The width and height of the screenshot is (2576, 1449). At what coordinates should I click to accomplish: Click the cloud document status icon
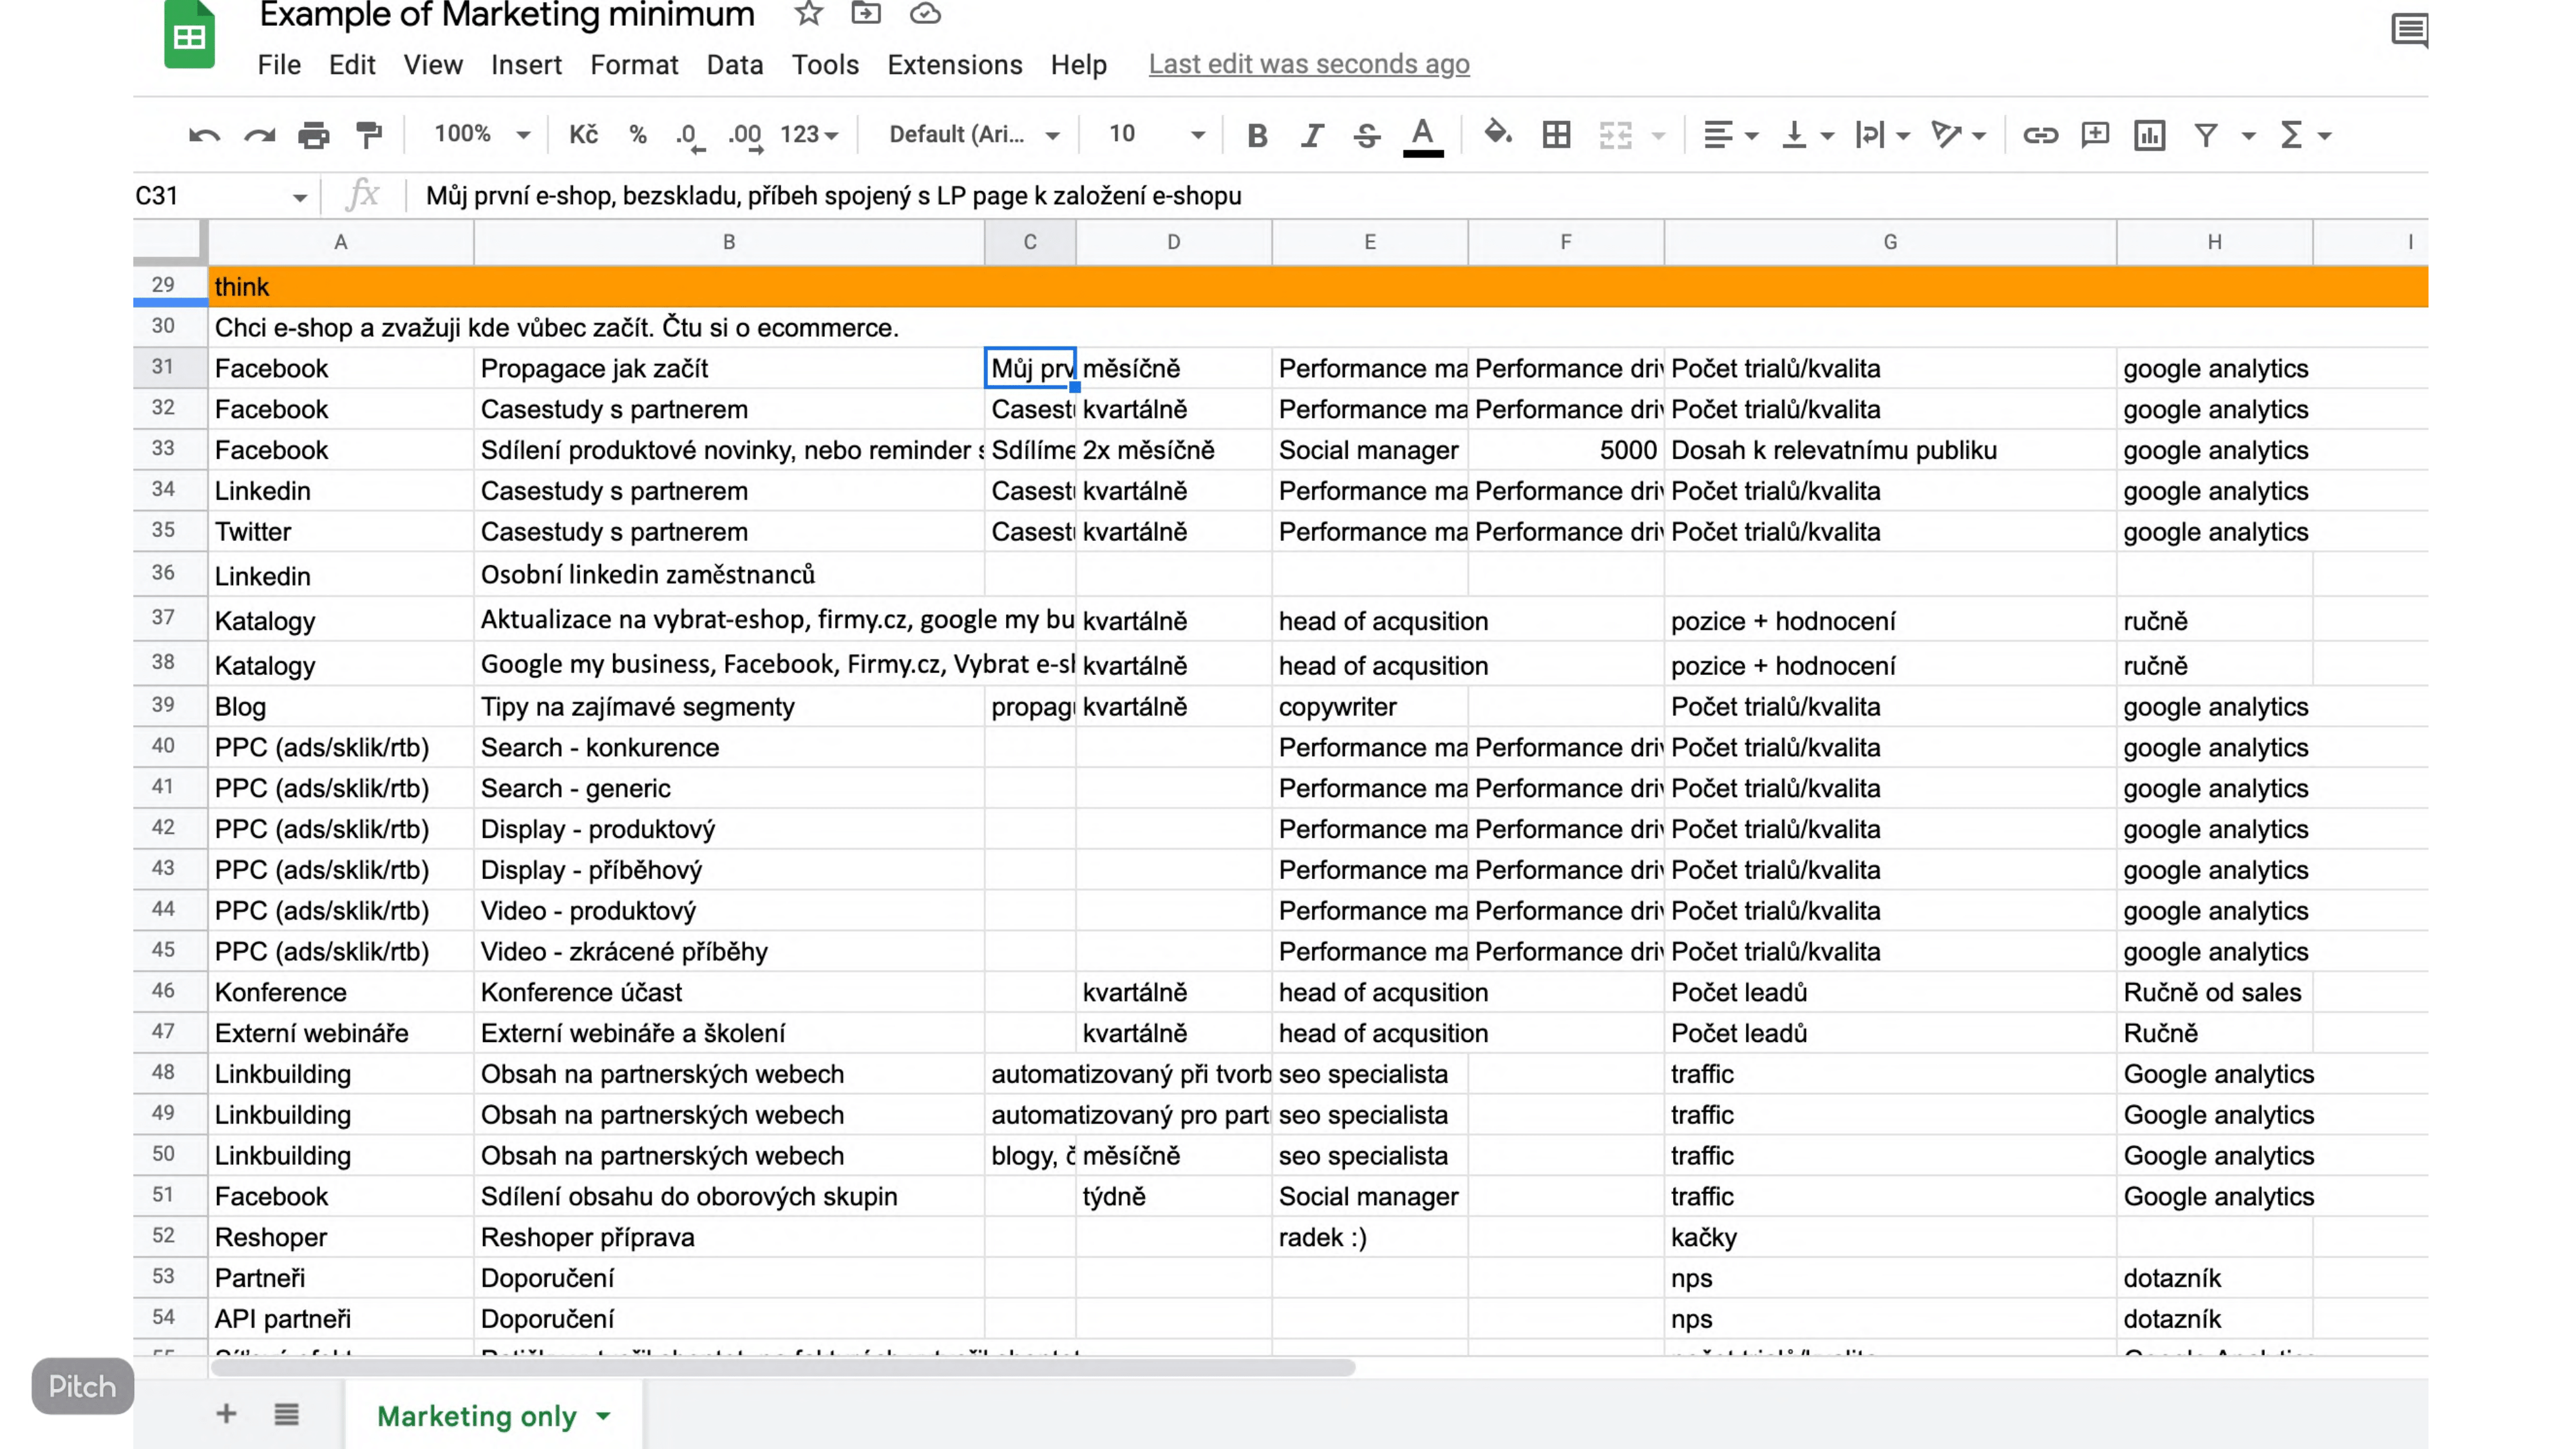point(925,14)
